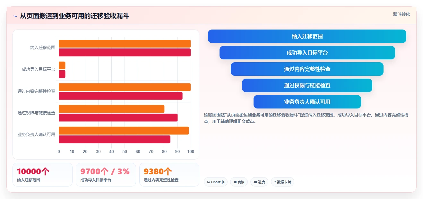
Task: Select the 业务负责人确认可用 funnel stage
Action: 307,102
